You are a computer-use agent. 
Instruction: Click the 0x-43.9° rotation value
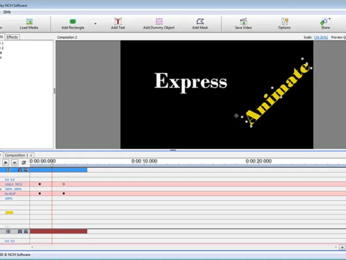tap(10, 194)
